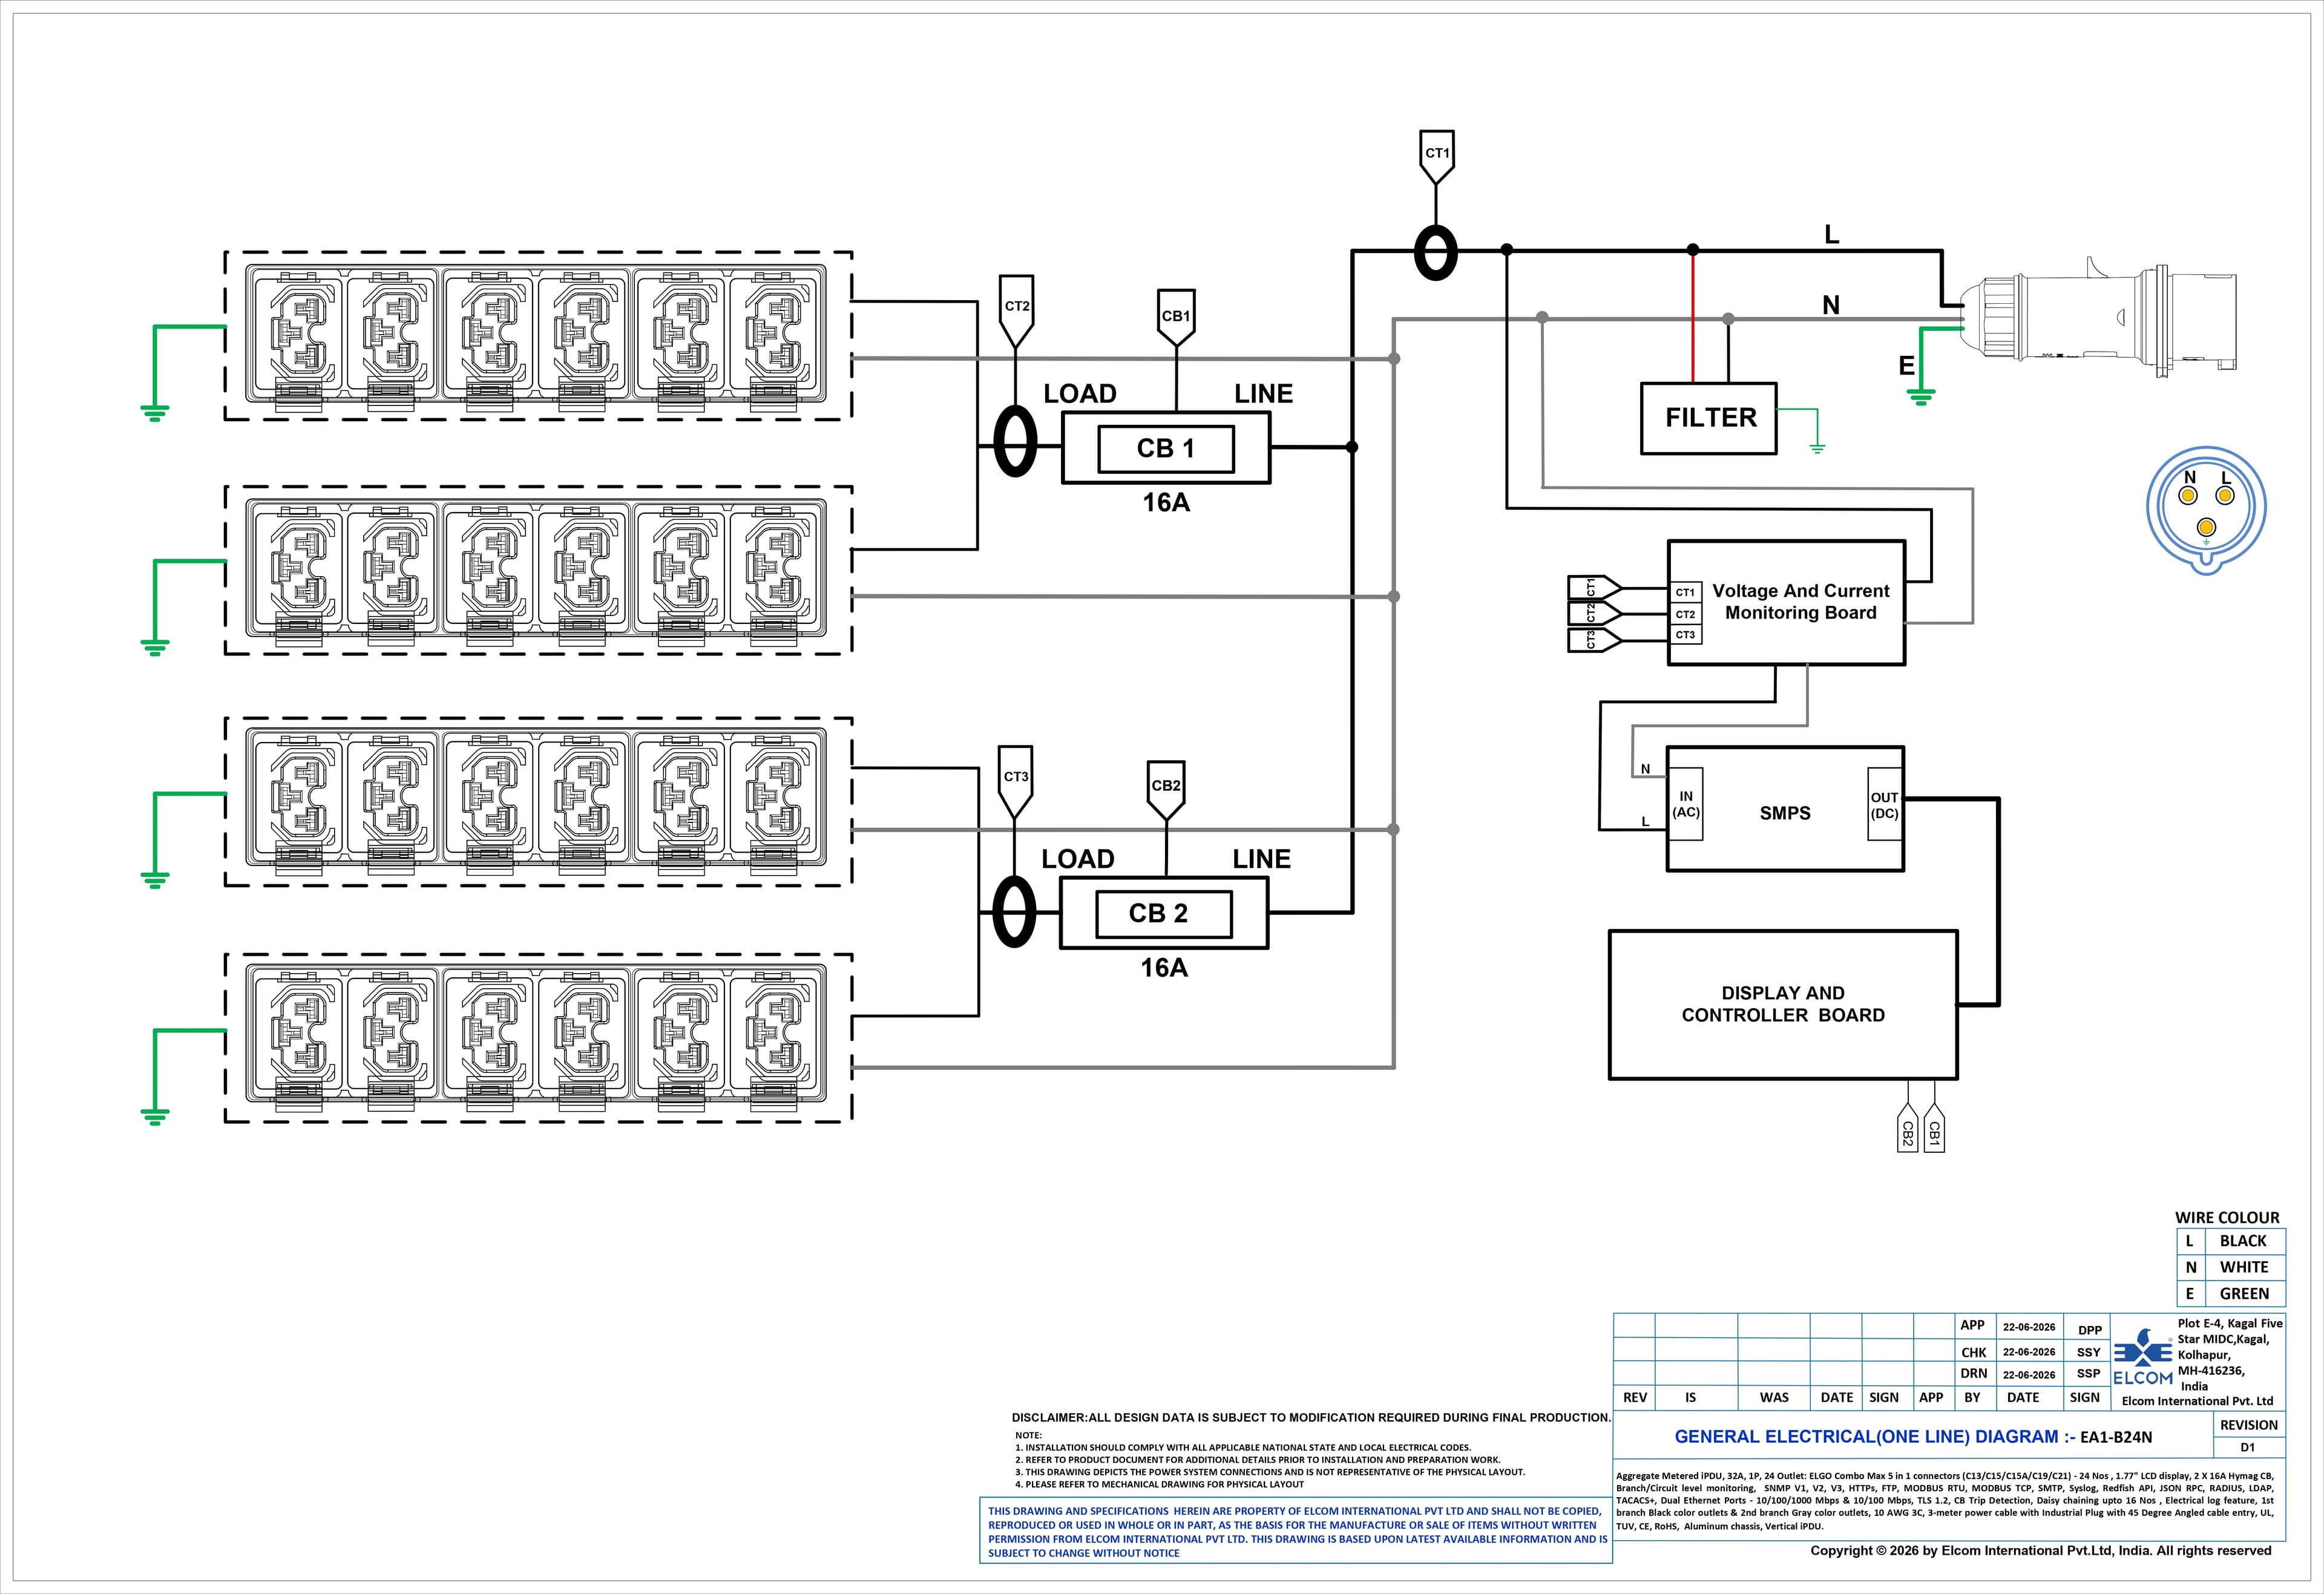
Task: Select the CB2 tag under Display and Controller Board
Action: pyautogui.click(x=1907, y=1128)
